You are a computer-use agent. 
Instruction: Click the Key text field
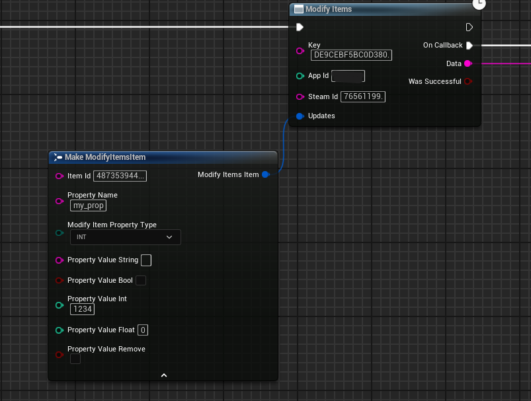(x=351, y=55)
